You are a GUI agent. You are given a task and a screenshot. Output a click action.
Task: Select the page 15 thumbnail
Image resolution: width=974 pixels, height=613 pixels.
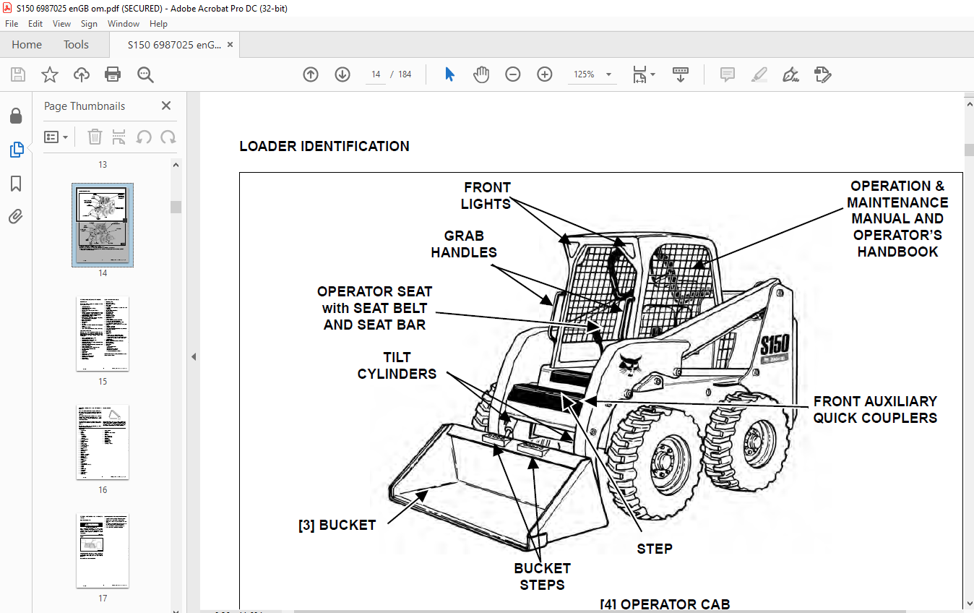pyautogui.click(x=103, y=333)
